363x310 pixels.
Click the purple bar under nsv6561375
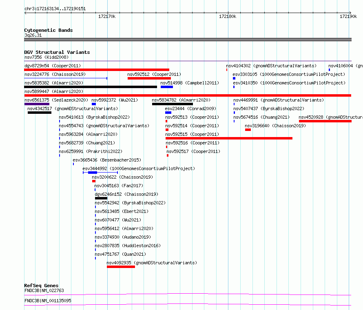37,104
